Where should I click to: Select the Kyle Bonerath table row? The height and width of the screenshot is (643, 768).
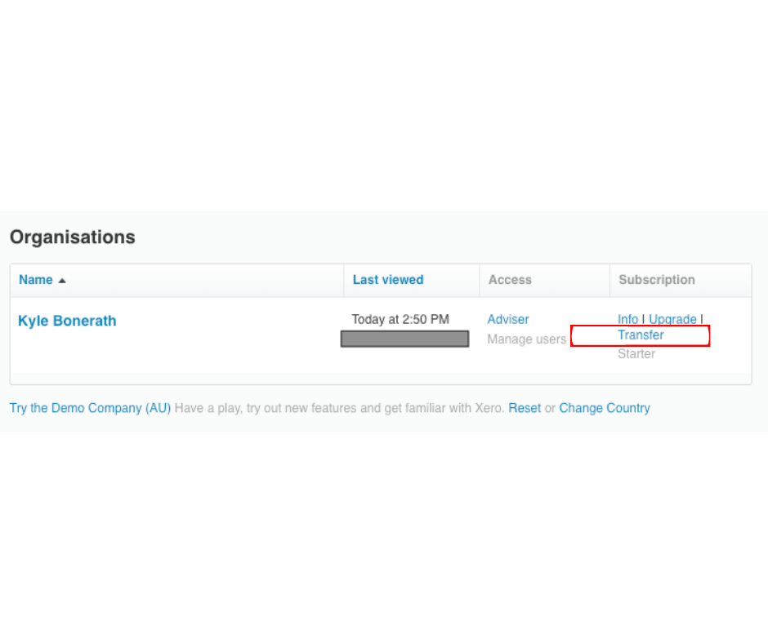coord(245,337)
